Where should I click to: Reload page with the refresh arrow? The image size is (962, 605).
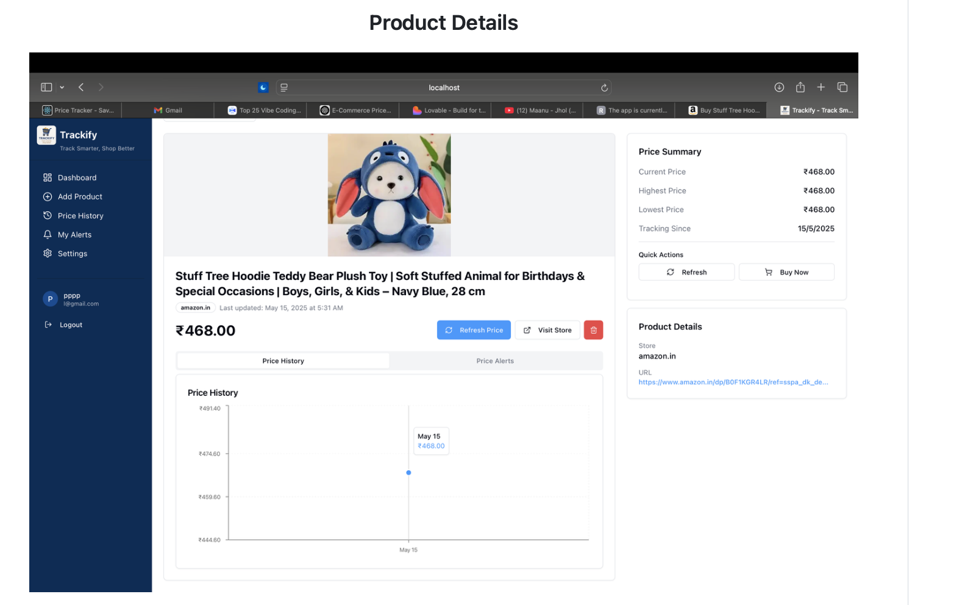point(604,88)
